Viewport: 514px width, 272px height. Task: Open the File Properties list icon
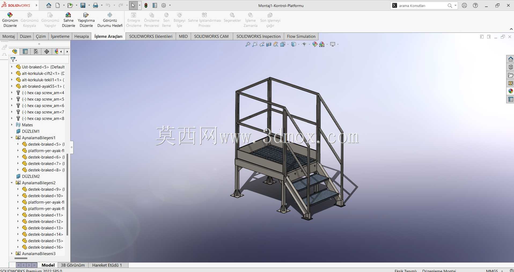pos(155,5)
